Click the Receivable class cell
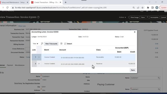 (x=100, y=57)
